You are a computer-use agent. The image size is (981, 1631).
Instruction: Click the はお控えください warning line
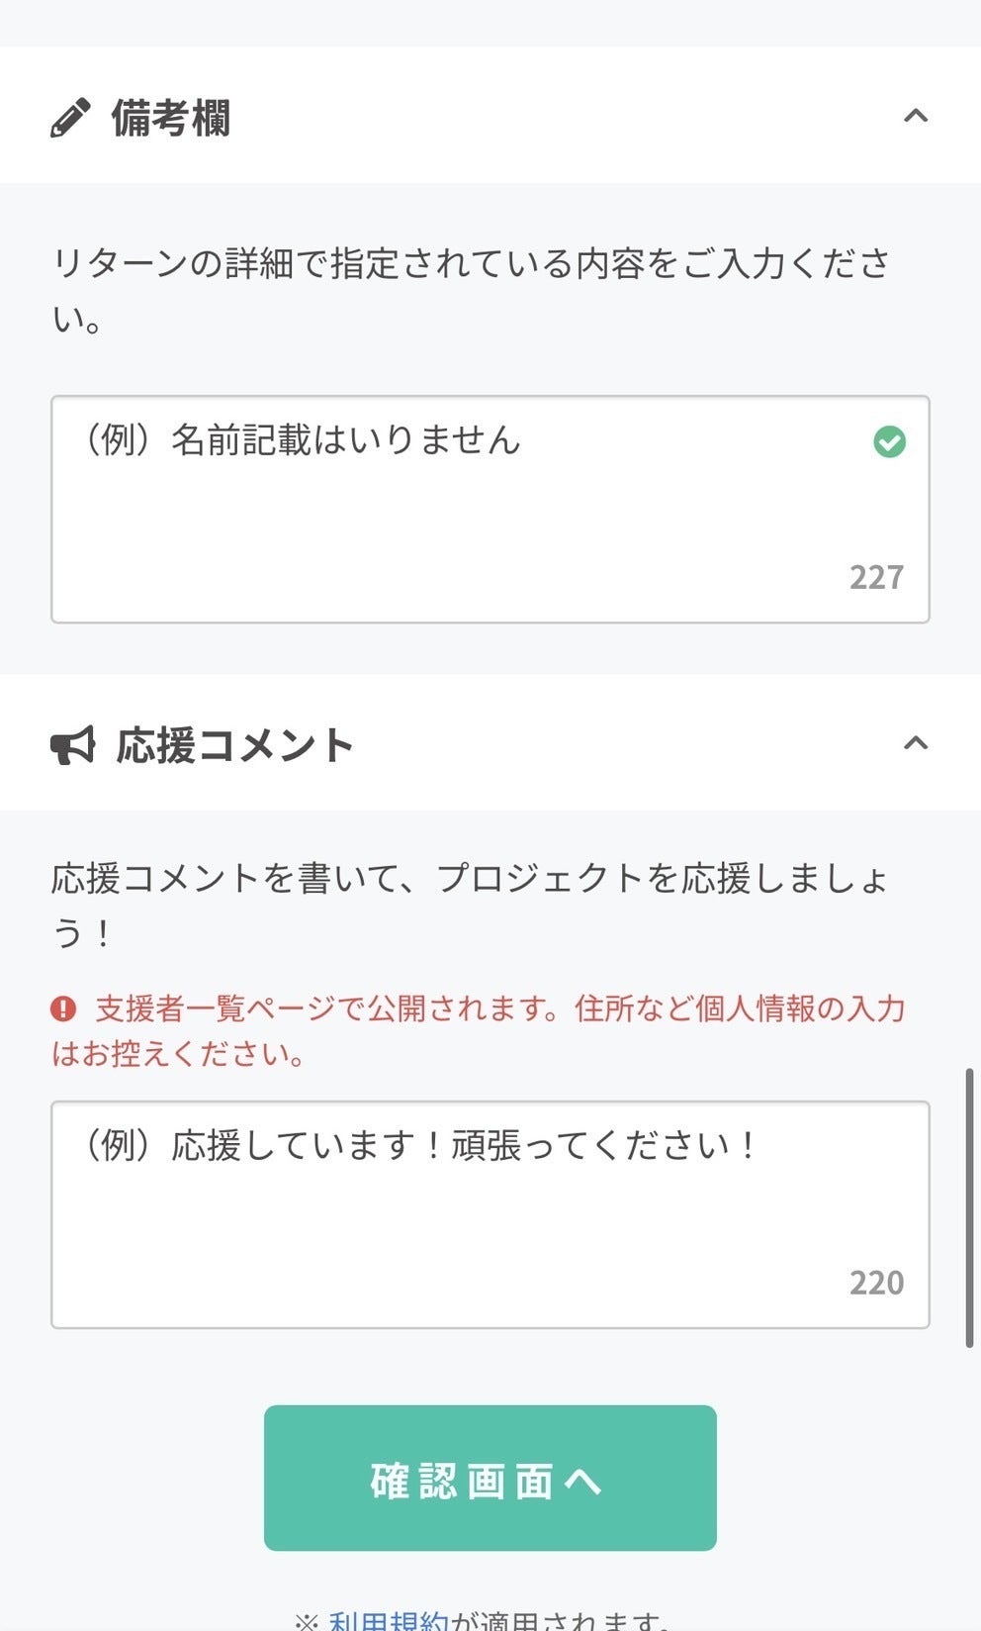[178, 1054]
